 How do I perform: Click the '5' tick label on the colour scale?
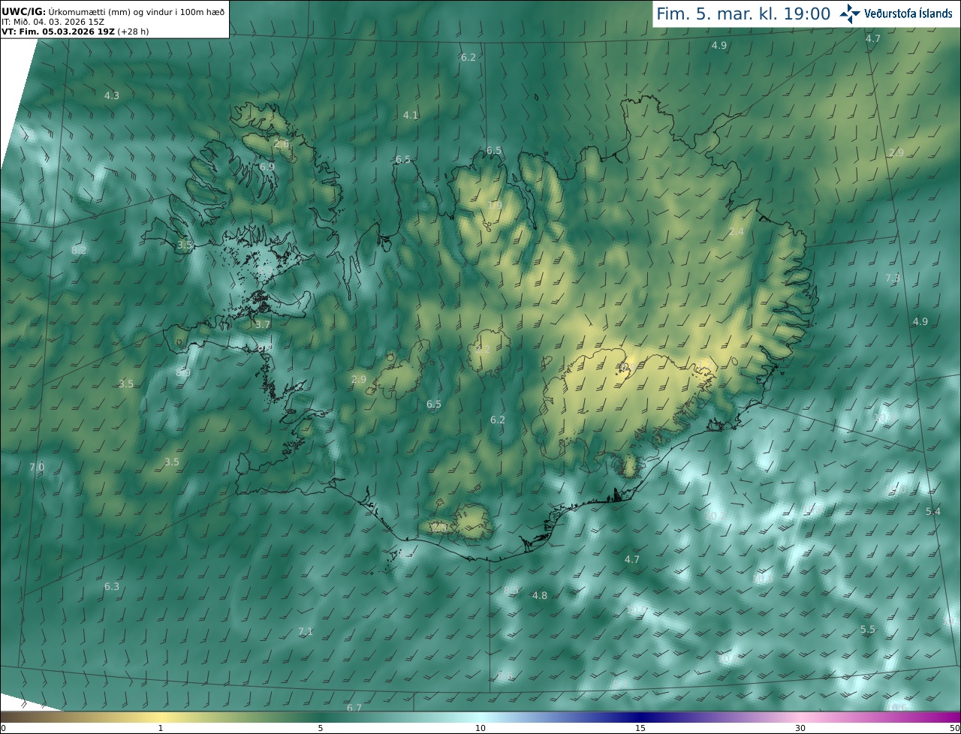pos(321,728)
